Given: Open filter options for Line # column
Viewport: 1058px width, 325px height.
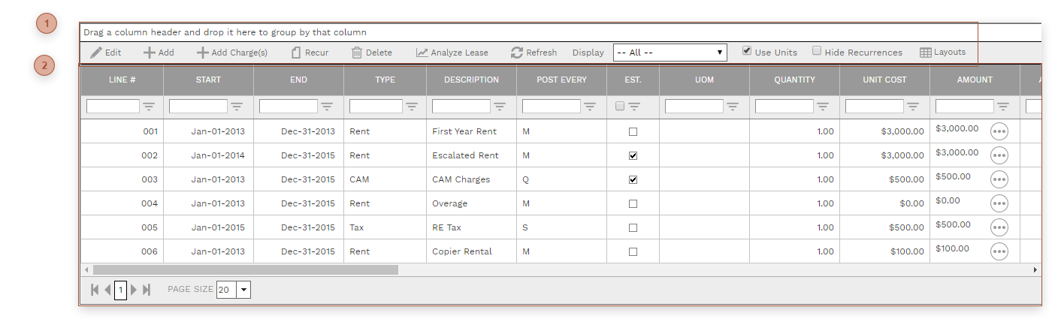Looking at the screenshot, I should [x=149, y=107].
